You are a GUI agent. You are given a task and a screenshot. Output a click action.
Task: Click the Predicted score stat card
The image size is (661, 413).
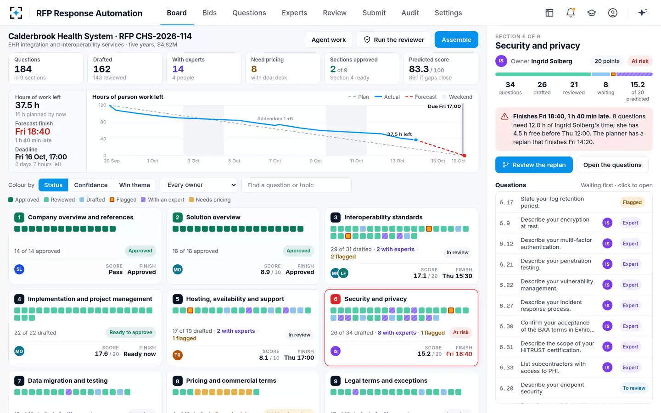441,68
